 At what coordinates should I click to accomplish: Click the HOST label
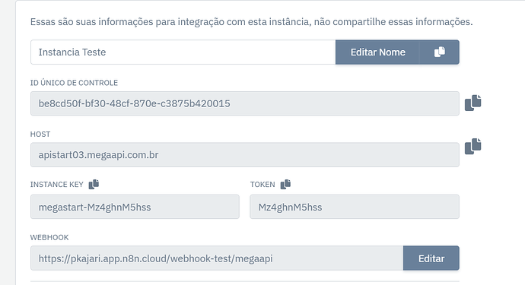point(40,134)
